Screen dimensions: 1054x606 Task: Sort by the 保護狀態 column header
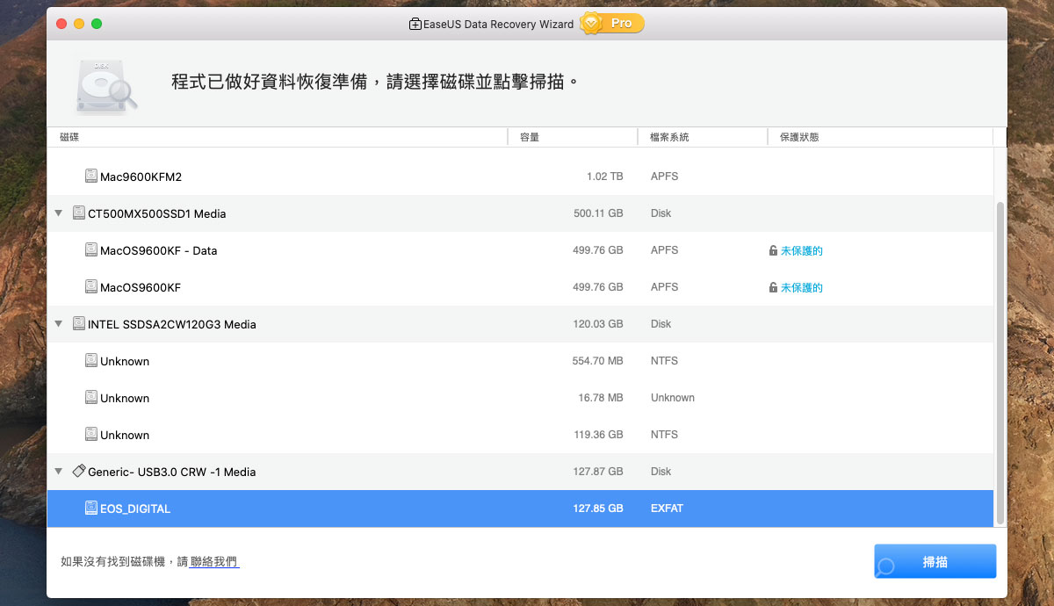pos(880,137)
